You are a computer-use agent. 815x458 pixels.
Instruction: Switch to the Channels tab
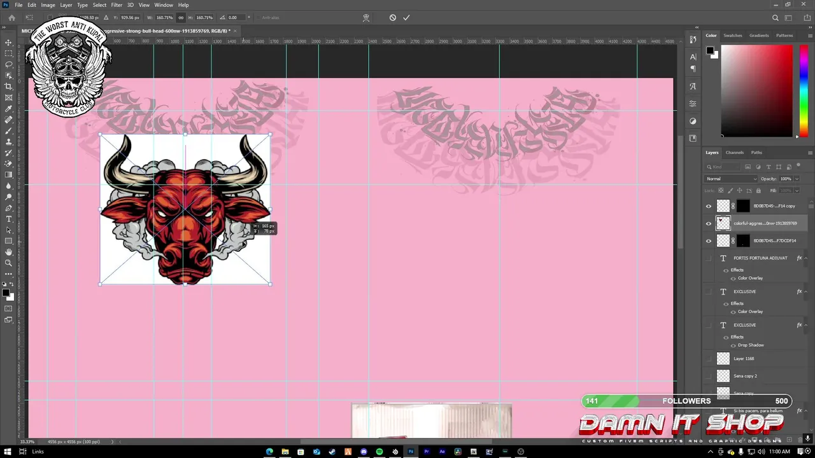735,153
